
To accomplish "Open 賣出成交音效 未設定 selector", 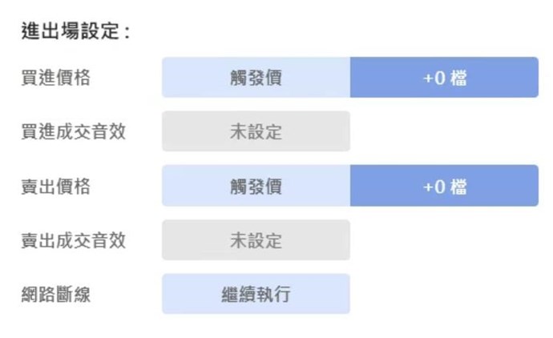I will pyautogui.click(x=256, y=239).
